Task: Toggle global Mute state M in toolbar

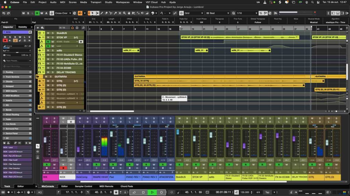Action: [x=24, y=13]
